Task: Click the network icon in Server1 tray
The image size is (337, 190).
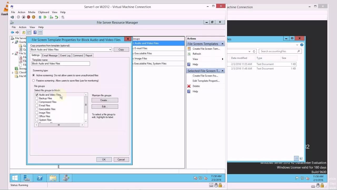Action: (200, 178)
